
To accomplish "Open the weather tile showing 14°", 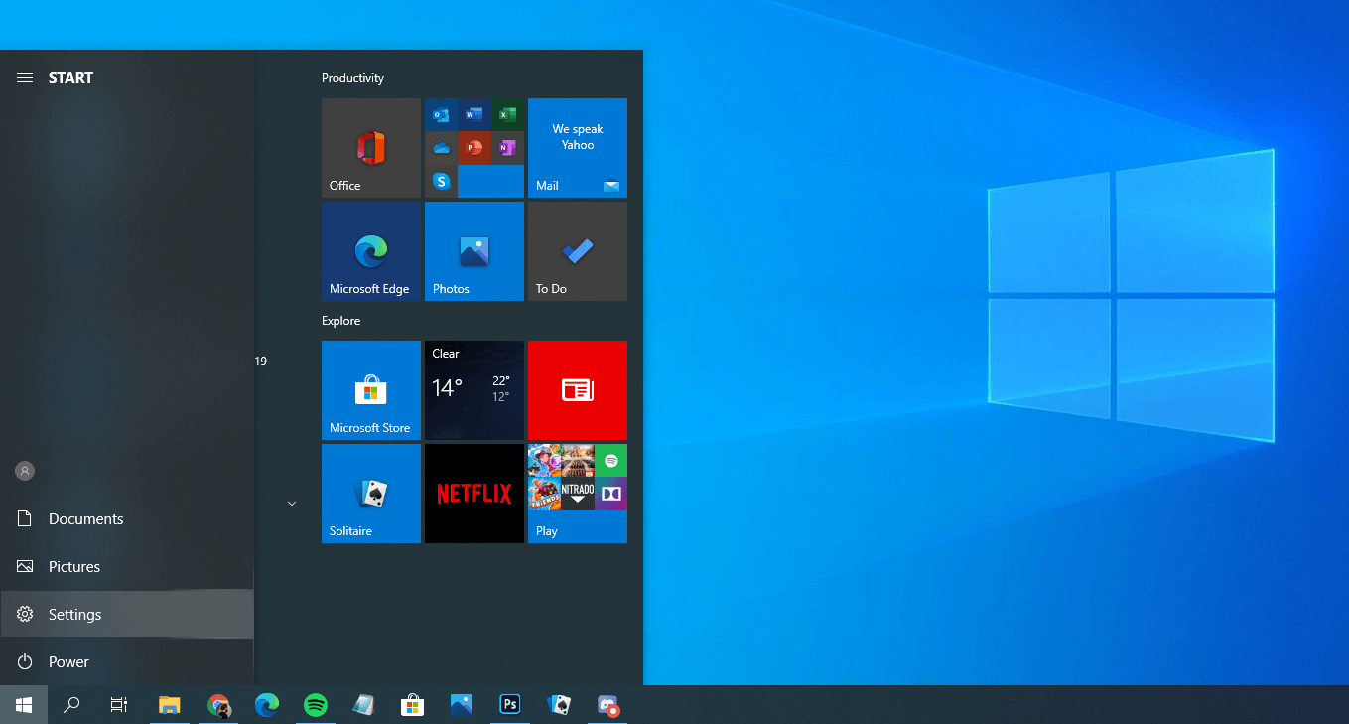I will tap(474, 390).
